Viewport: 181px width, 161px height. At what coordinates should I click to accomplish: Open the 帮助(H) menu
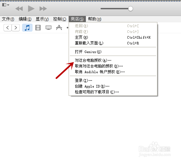95,19
